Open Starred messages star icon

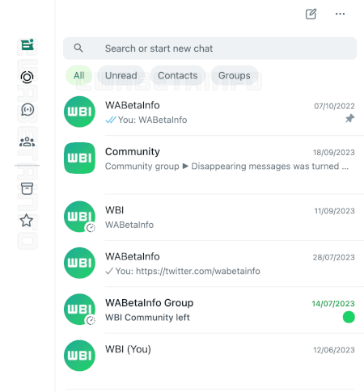[x=27, y=221]
